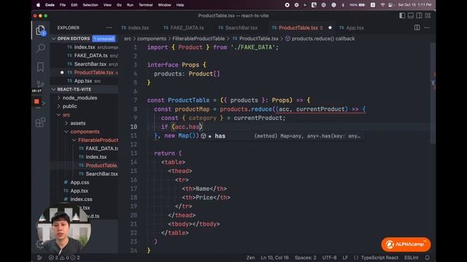Click the 1 unsaved badge
The height and width of the screenshot is (262, 467).
(104, 39)
